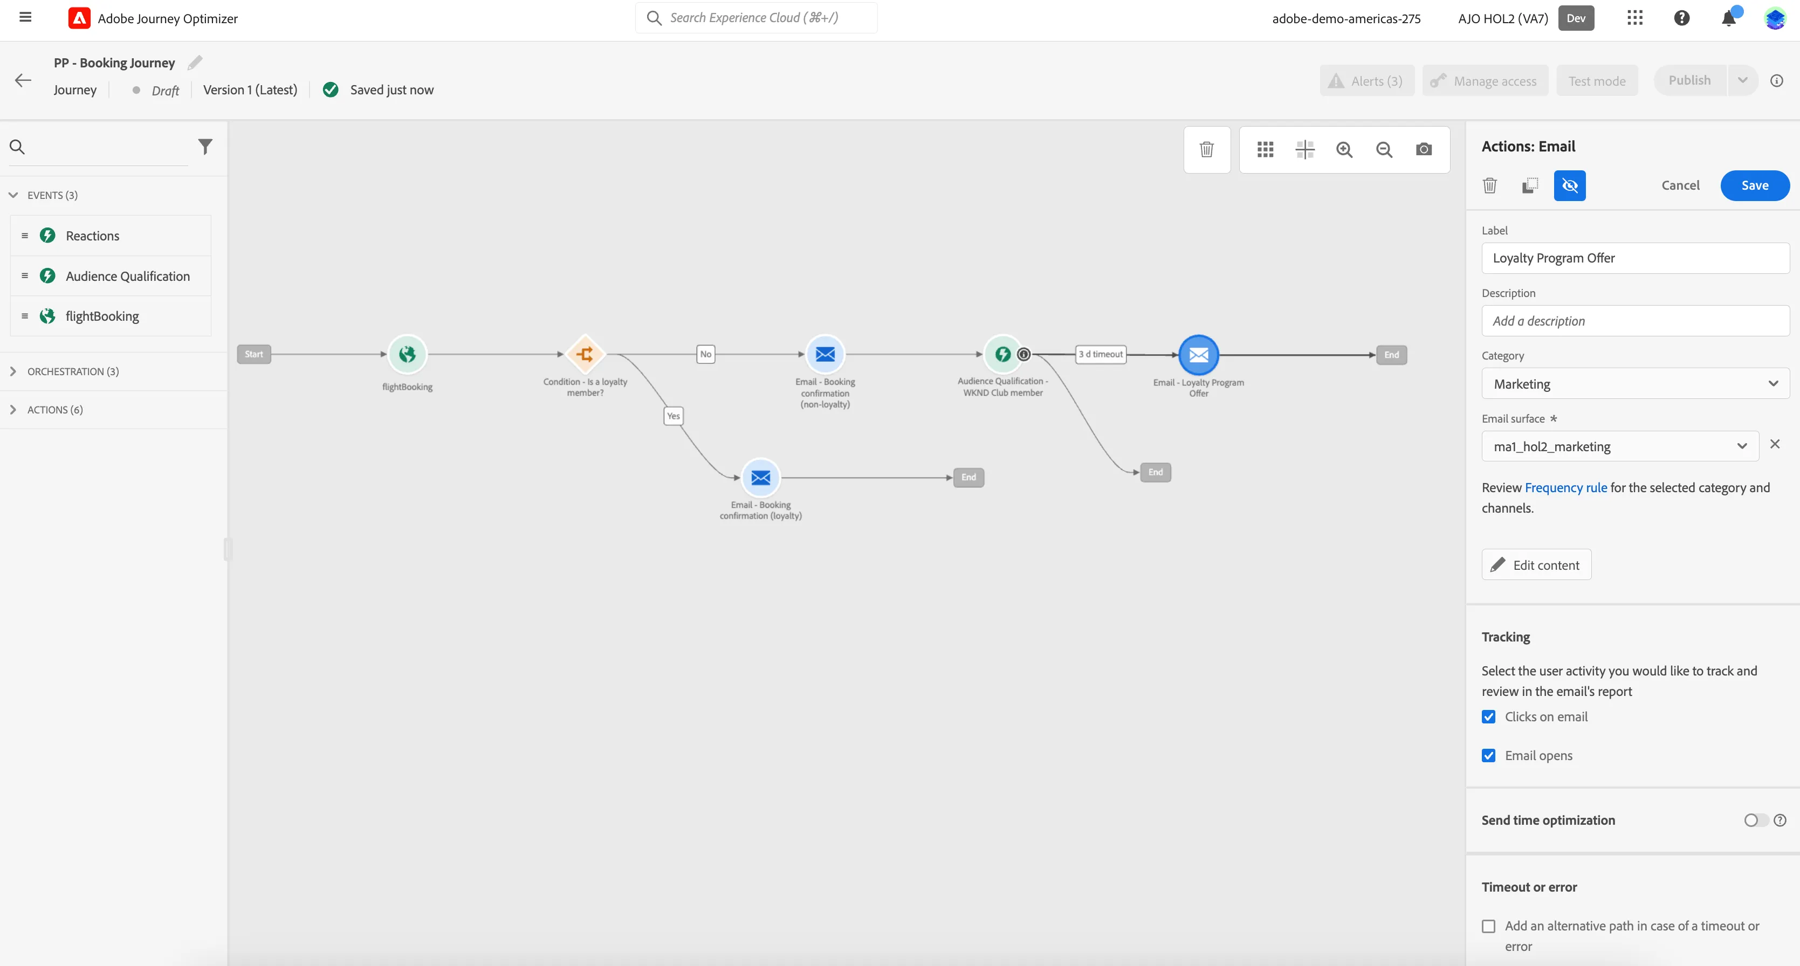The image size is (1800, 966).
Task: Click the Start node
Action: click(253, 354)
